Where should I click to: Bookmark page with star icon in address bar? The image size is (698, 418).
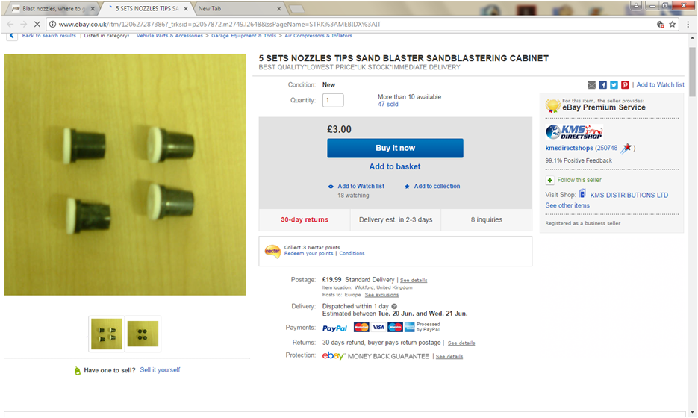(672, 24)
